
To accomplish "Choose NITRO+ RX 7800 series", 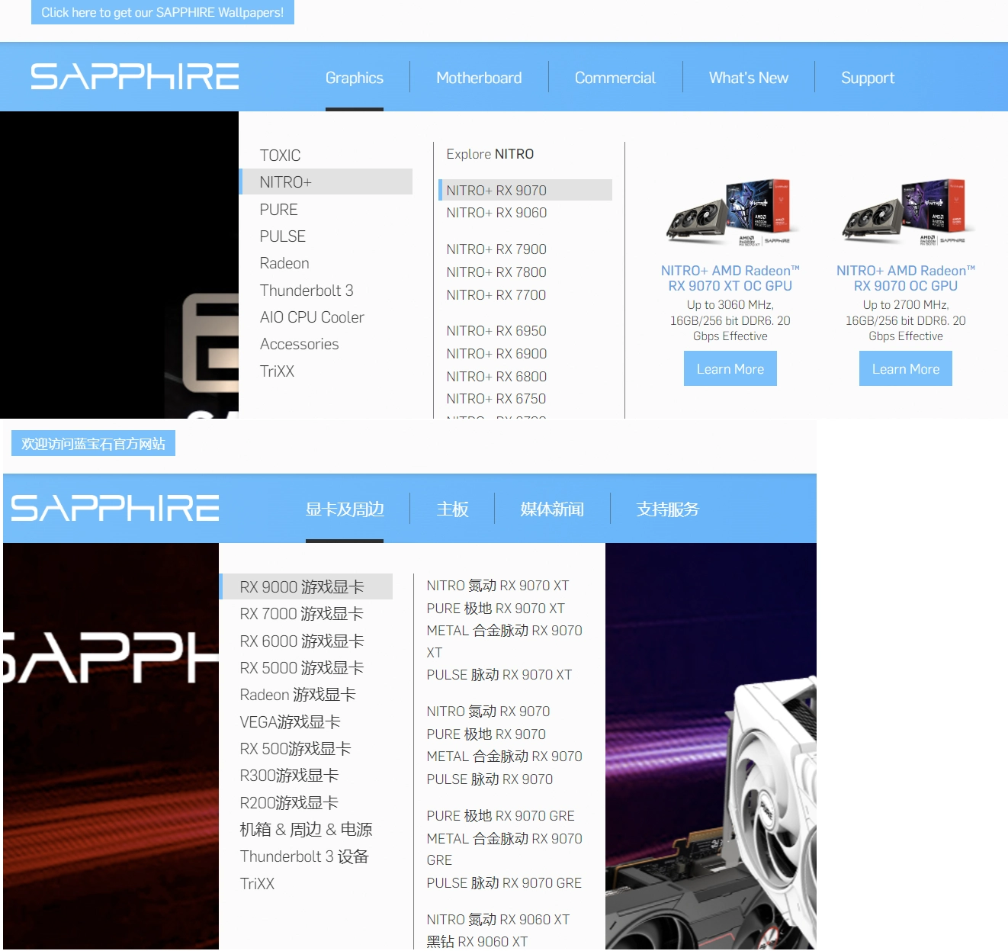I will click(496, 272).
